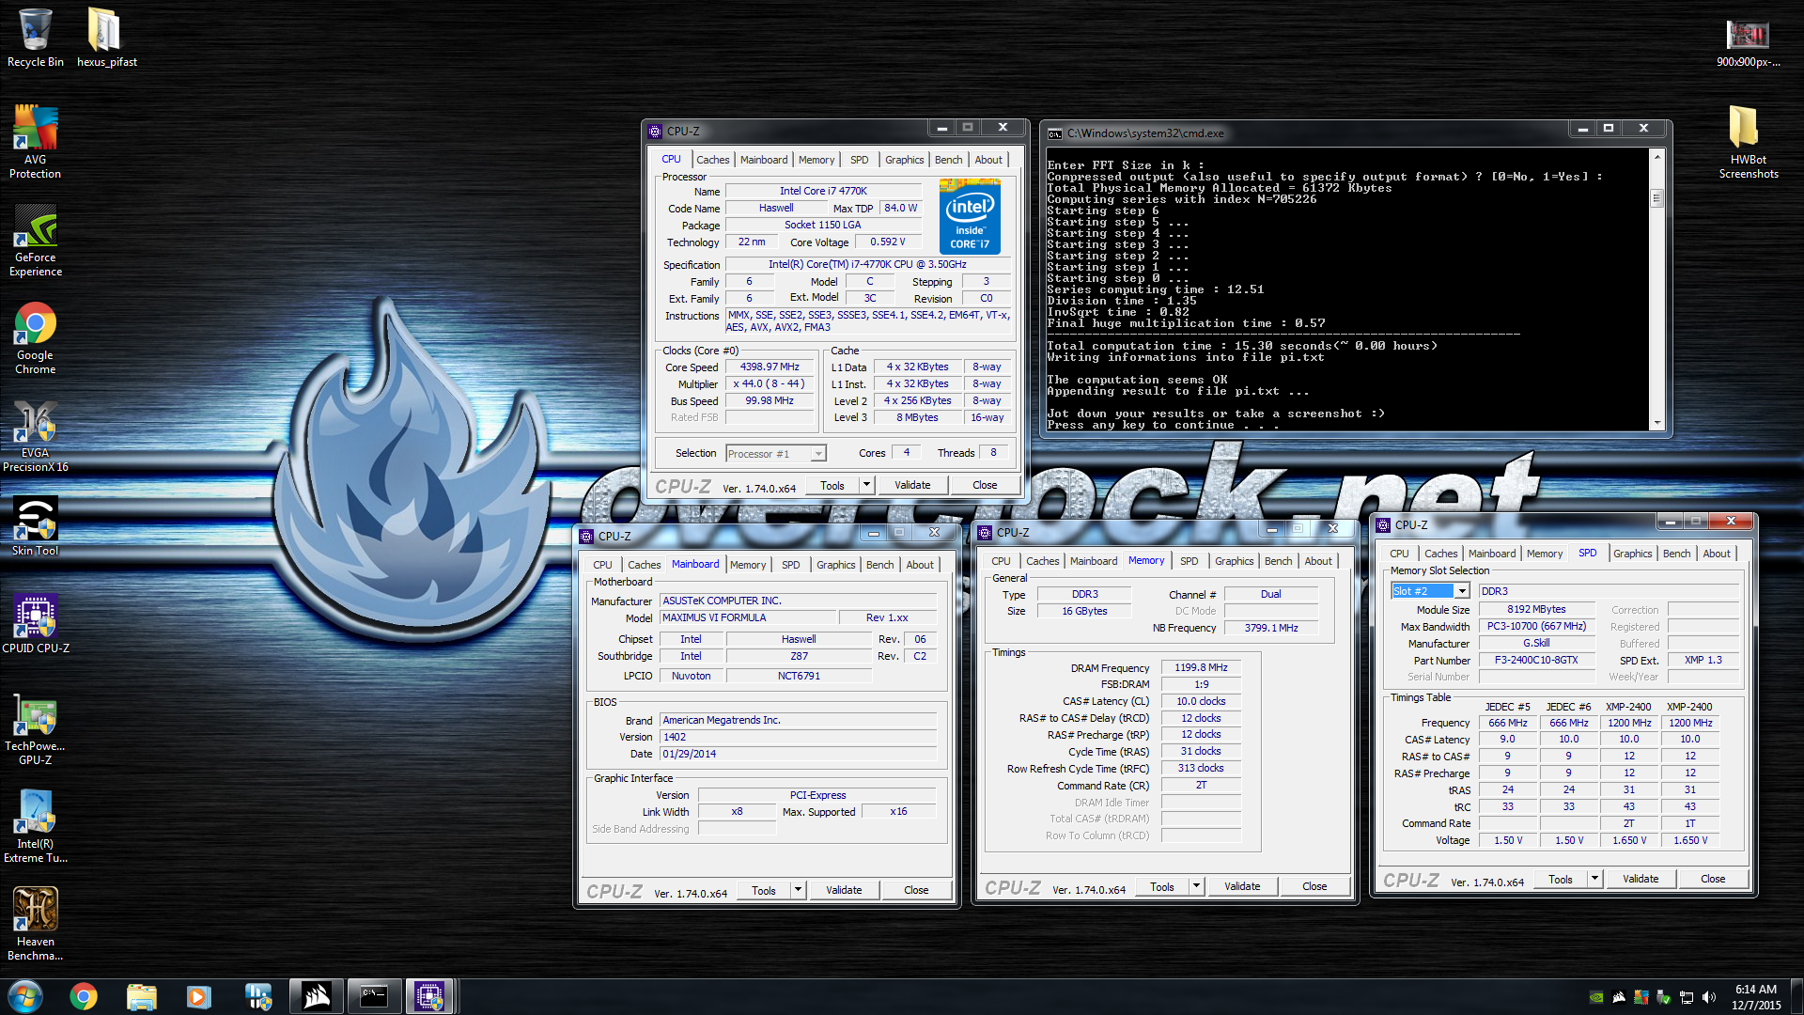Screen dimensions: 1804x1015
Task: Open the Skin Tool desktop icon
Action: coord(35,526)
